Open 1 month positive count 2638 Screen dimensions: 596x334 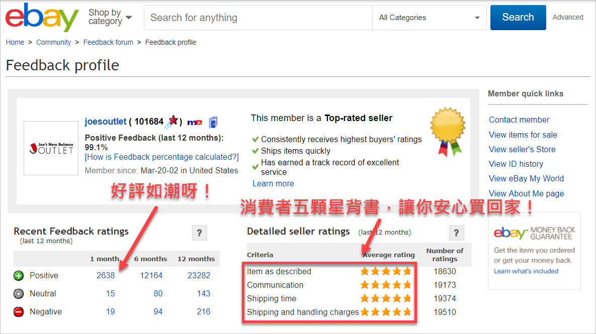[106, 275]
